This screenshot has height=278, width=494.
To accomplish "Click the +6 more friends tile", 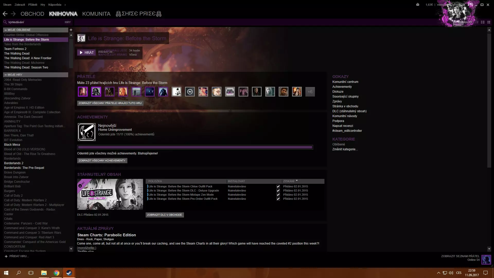I will click(310, 92).
